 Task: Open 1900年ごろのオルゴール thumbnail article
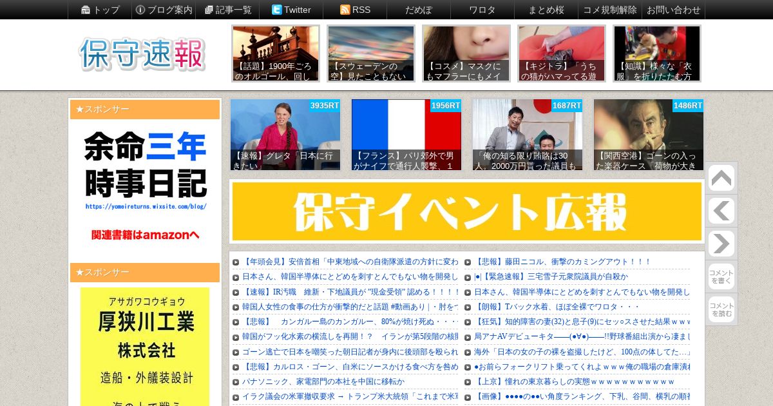tap(276, 53)
